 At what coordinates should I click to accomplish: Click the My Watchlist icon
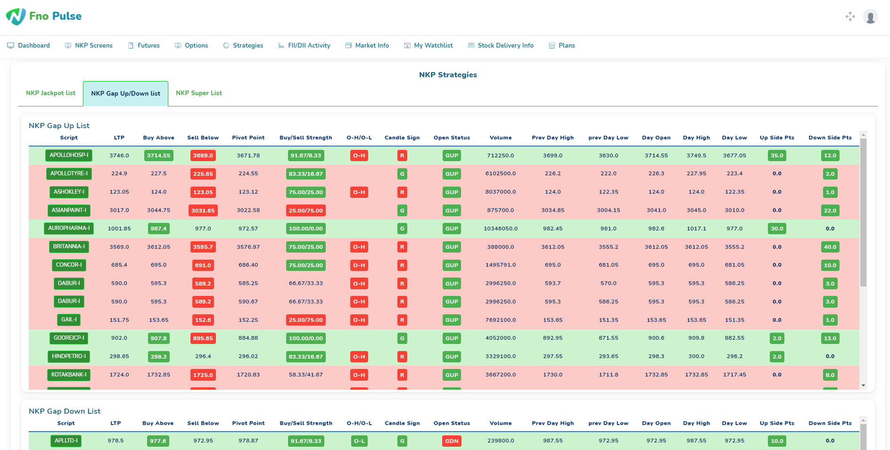(407, 46)
